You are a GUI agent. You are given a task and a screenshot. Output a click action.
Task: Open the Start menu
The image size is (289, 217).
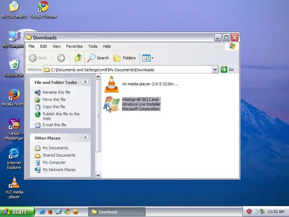point(17,212)
